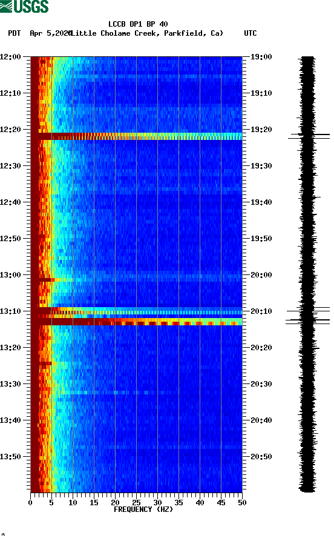This screenshot has height=541, width=334.
Task: Click the "20:00" UTC time label
Action: [x=261, y=275]
